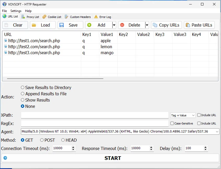Switch to the Cookie List tab
221x169 pixels.
pos(52,17)
